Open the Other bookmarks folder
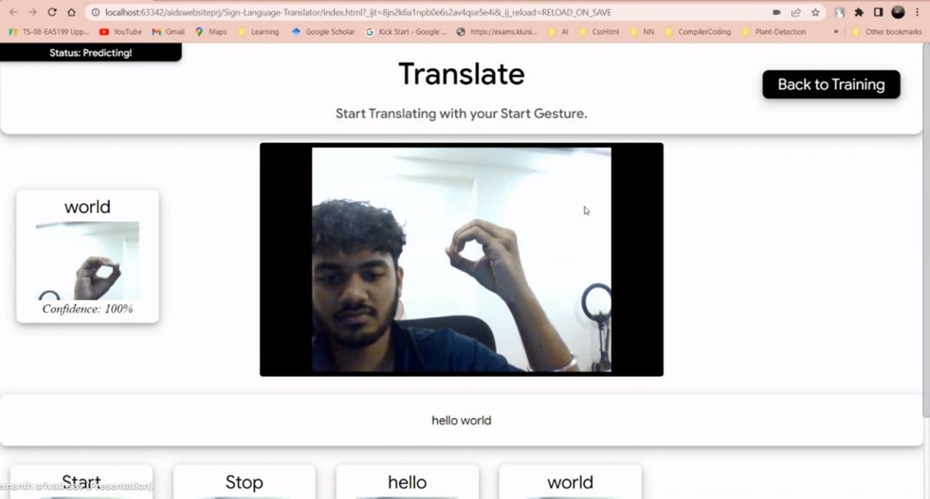This screenshot has height=499, width=930. (888, 32)
